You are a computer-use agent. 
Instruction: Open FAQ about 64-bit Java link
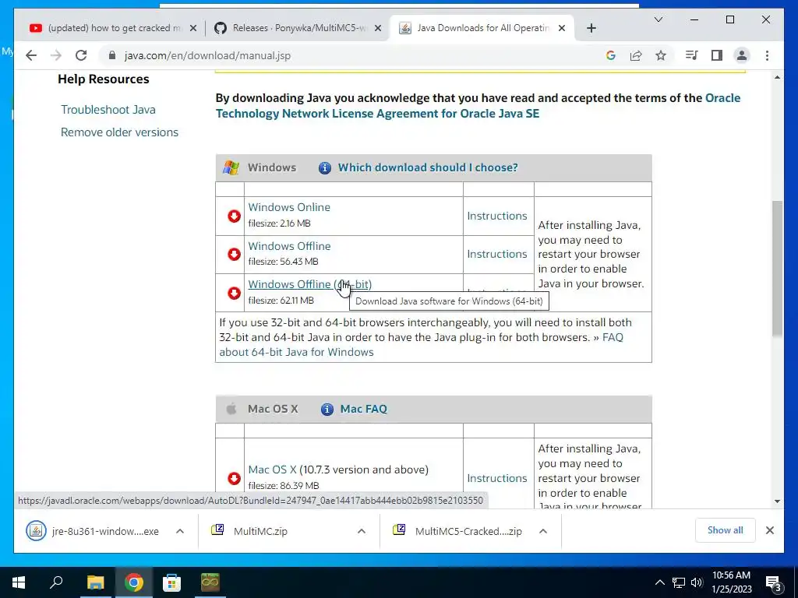click(x=422, y=345)
